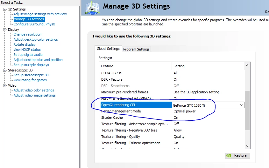Click the Use the 3D application setting value
This screenshot has width=269, height=168.
[x=196, y=92]
